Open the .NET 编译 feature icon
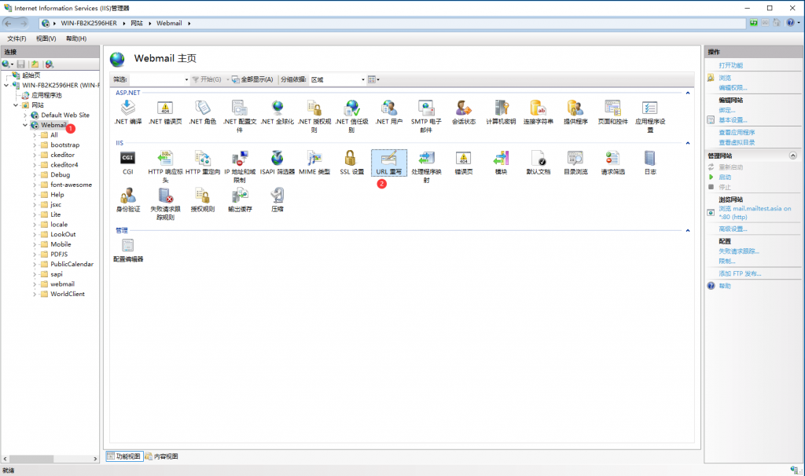The image size is (805, 476). [x=128, y=112]
